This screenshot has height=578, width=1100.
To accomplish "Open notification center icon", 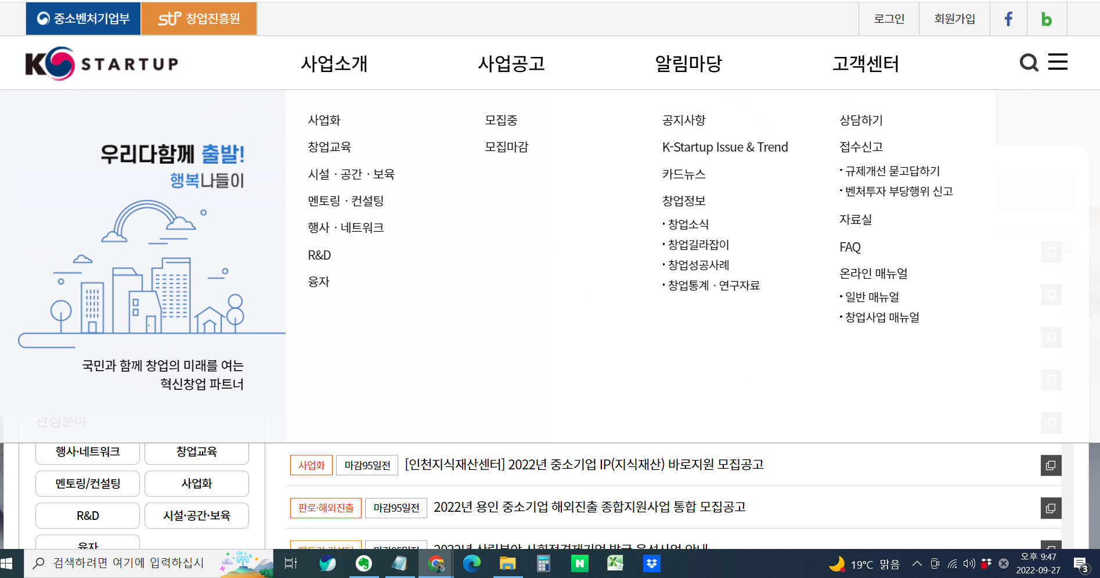I will click(1080, 564).
